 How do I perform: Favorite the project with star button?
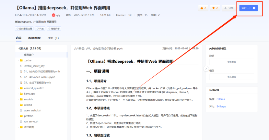pyautogui.click(x=215, y=8)
